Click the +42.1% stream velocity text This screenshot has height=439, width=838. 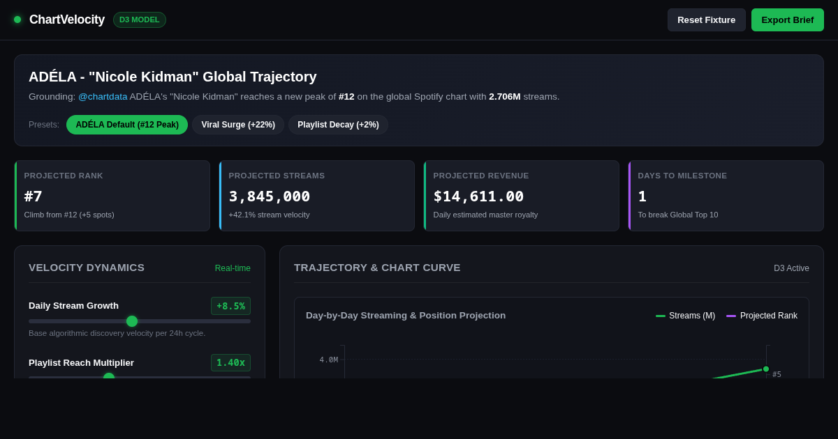pos(269,215)
